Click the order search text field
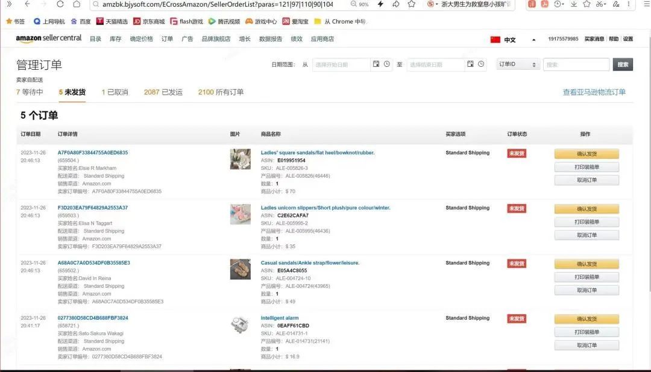This screenshot has height=372, width=651. click(x=576, y=64)
